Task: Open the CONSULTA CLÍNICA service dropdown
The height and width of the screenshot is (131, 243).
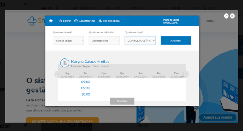Action: pos(140,41)
